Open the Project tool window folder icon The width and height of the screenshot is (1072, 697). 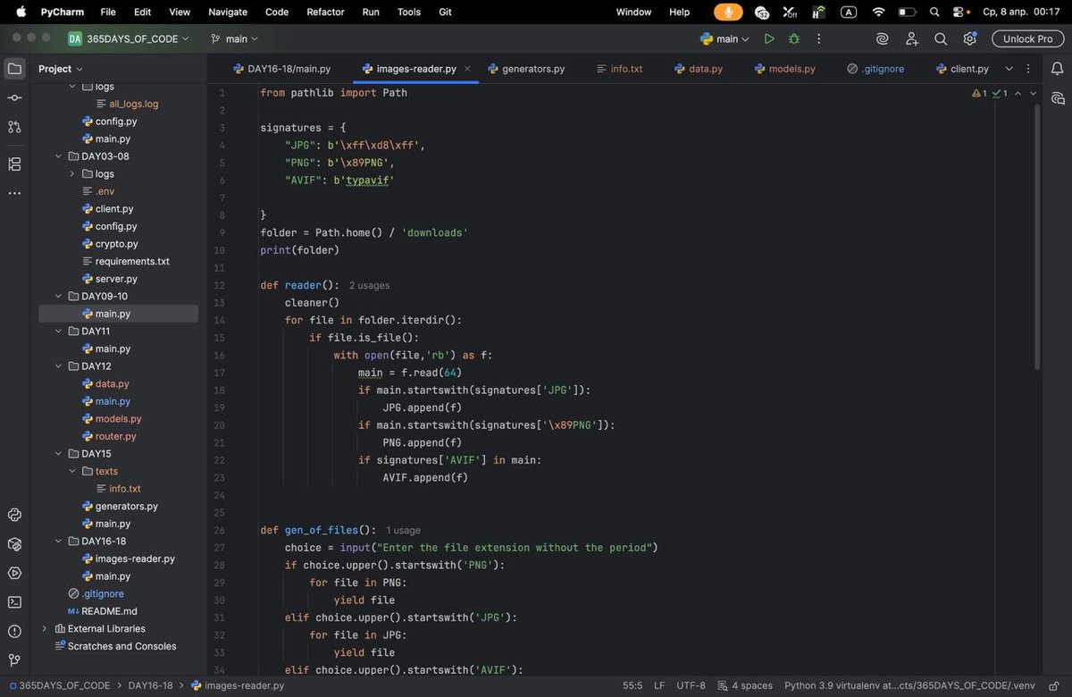click(14, 69)
